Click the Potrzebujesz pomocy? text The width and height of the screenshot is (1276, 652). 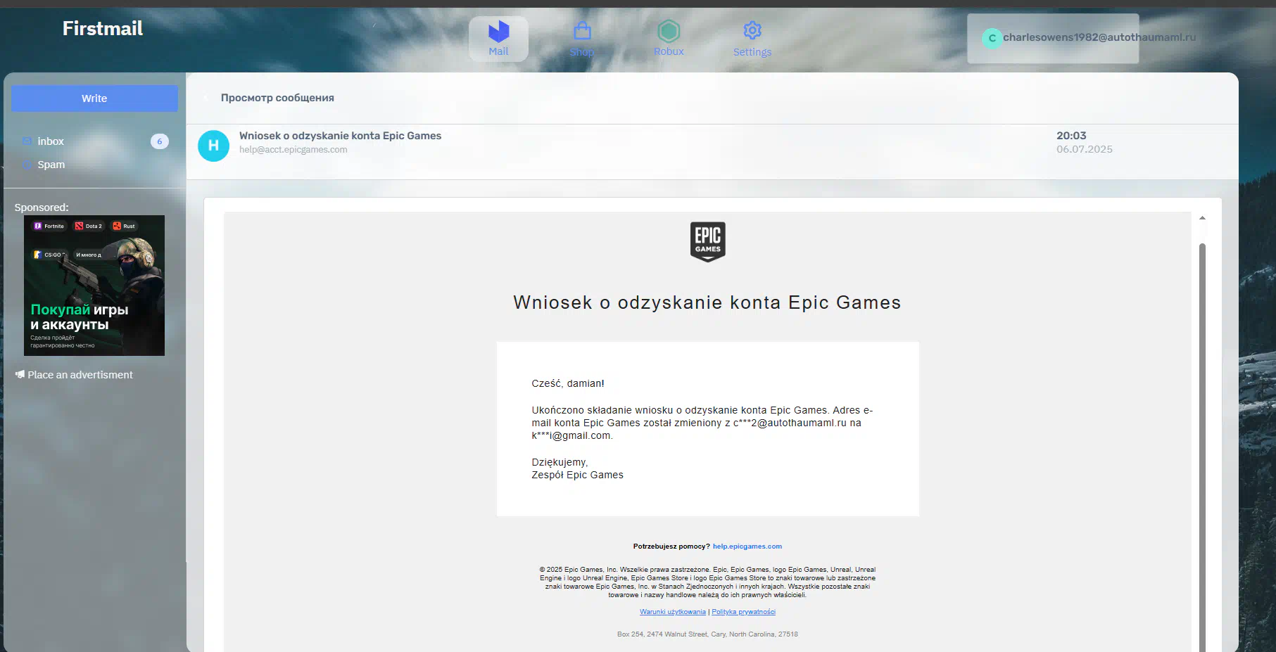tap(671, 546)
